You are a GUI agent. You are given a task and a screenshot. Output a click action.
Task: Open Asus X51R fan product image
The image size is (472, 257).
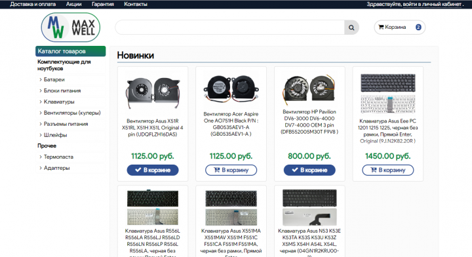[153, 92]
